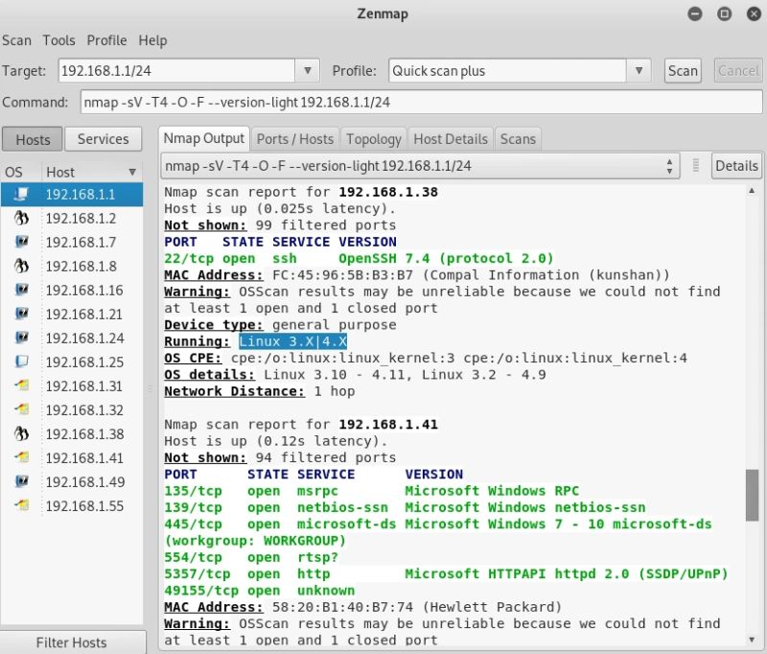Image resolution: width=767 pixels, height=654 pixels.
Task: Select host 192.168.1.8 in the list
Action: (72, 266)
